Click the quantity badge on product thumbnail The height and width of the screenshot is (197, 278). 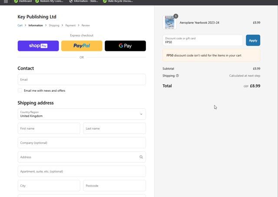point(175,16)
